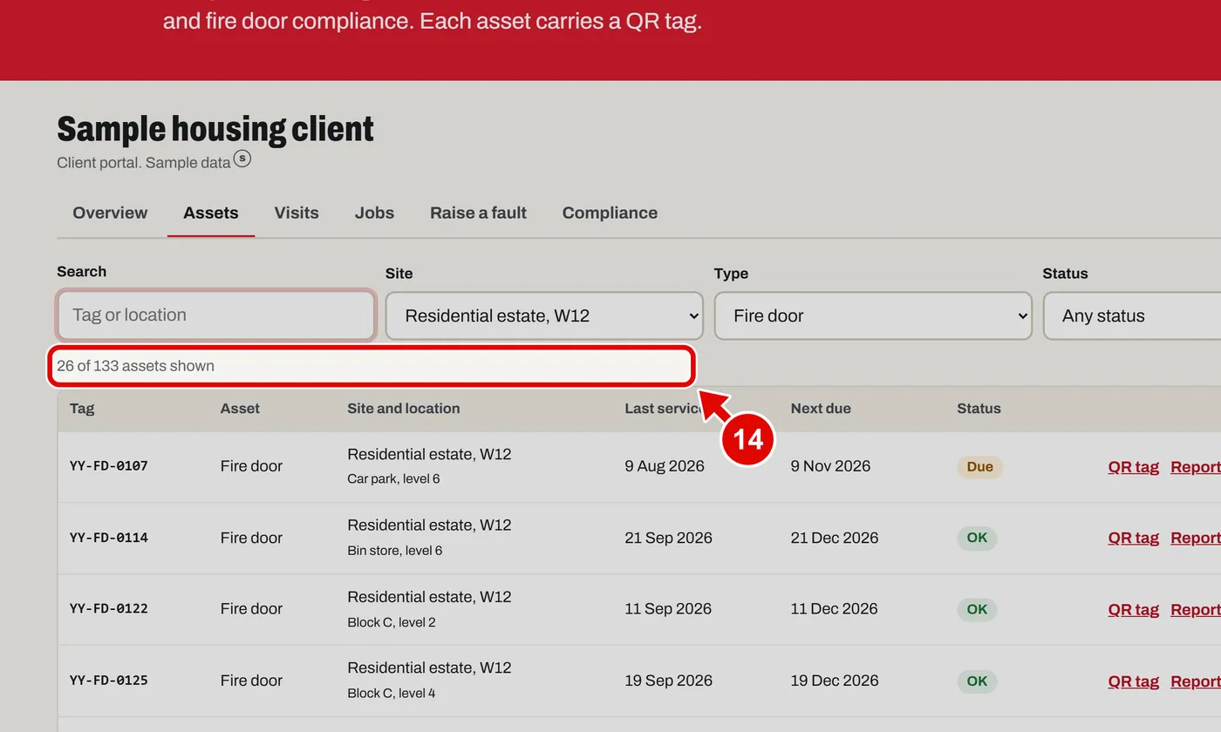1221x732 pixels.
Task: Open QR tag link for YY-FD-0125
Action: 1133,681
